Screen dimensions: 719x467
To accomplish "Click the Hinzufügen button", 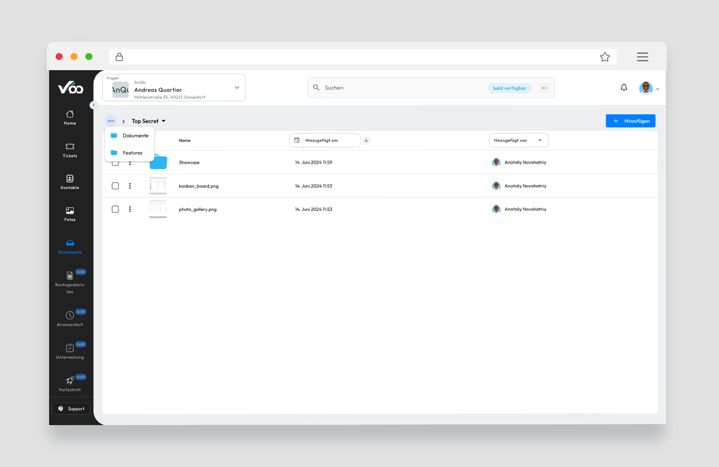I will click(x=630, y=121).
